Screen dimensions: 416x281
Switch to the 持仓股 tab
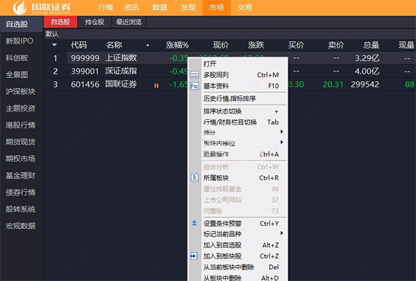point(94,22)
